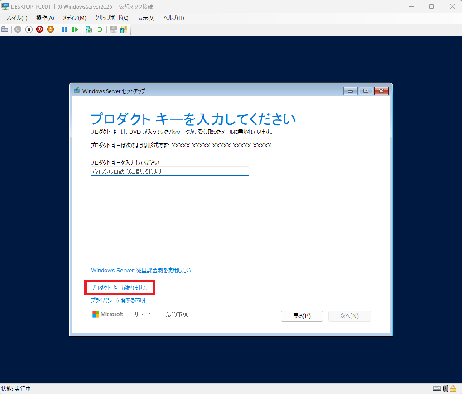Click the Microsoft logo in setup footer
The width and height of the screenshot is (462, 394).
pos(107,314)
